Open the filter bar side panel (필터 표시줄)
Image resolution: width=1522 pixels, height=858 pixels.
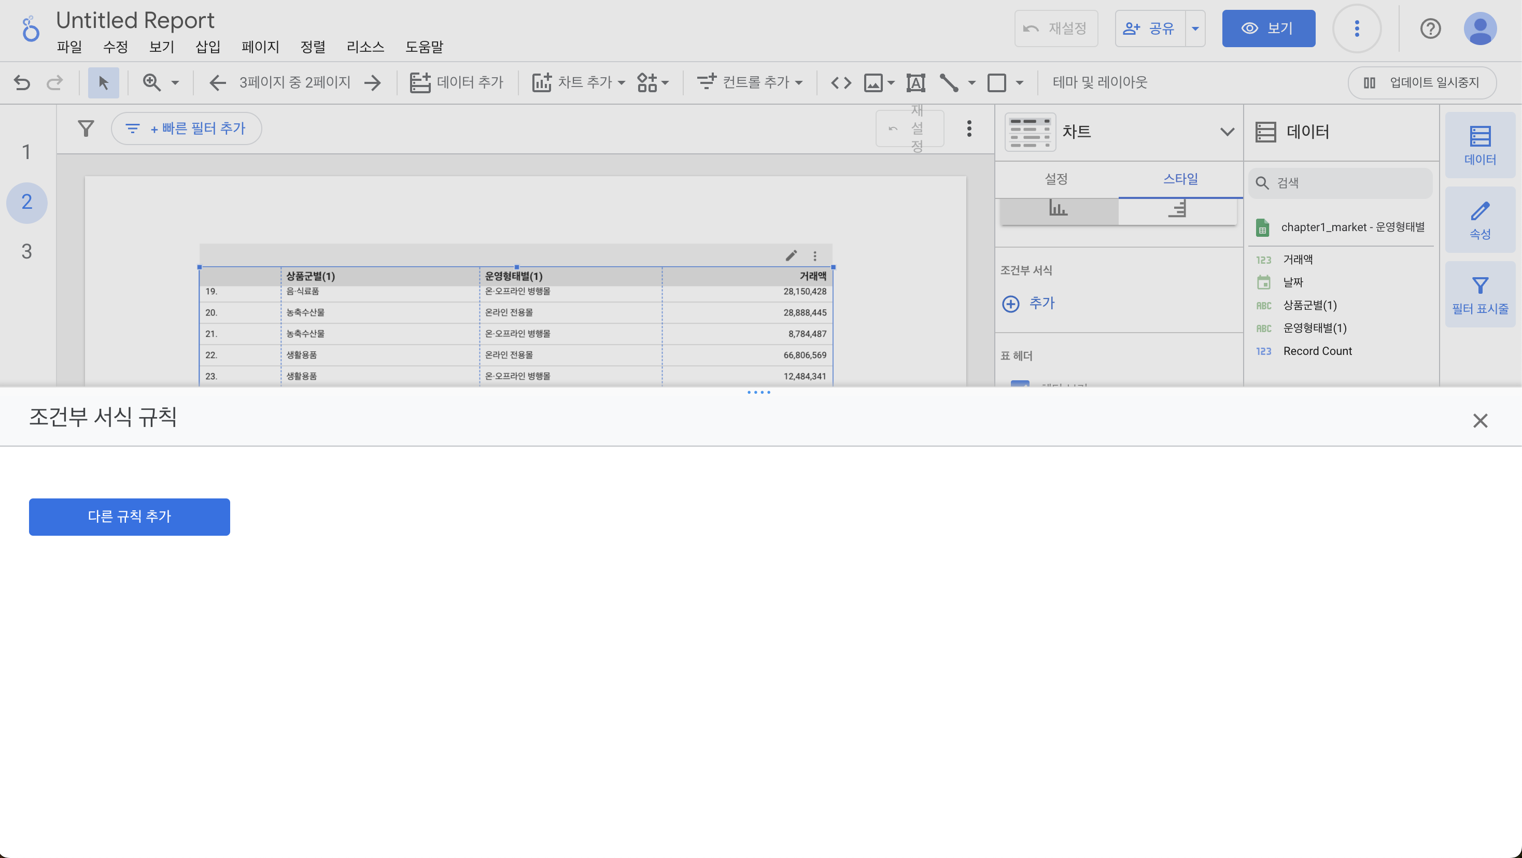click(x=1479, y=295)
